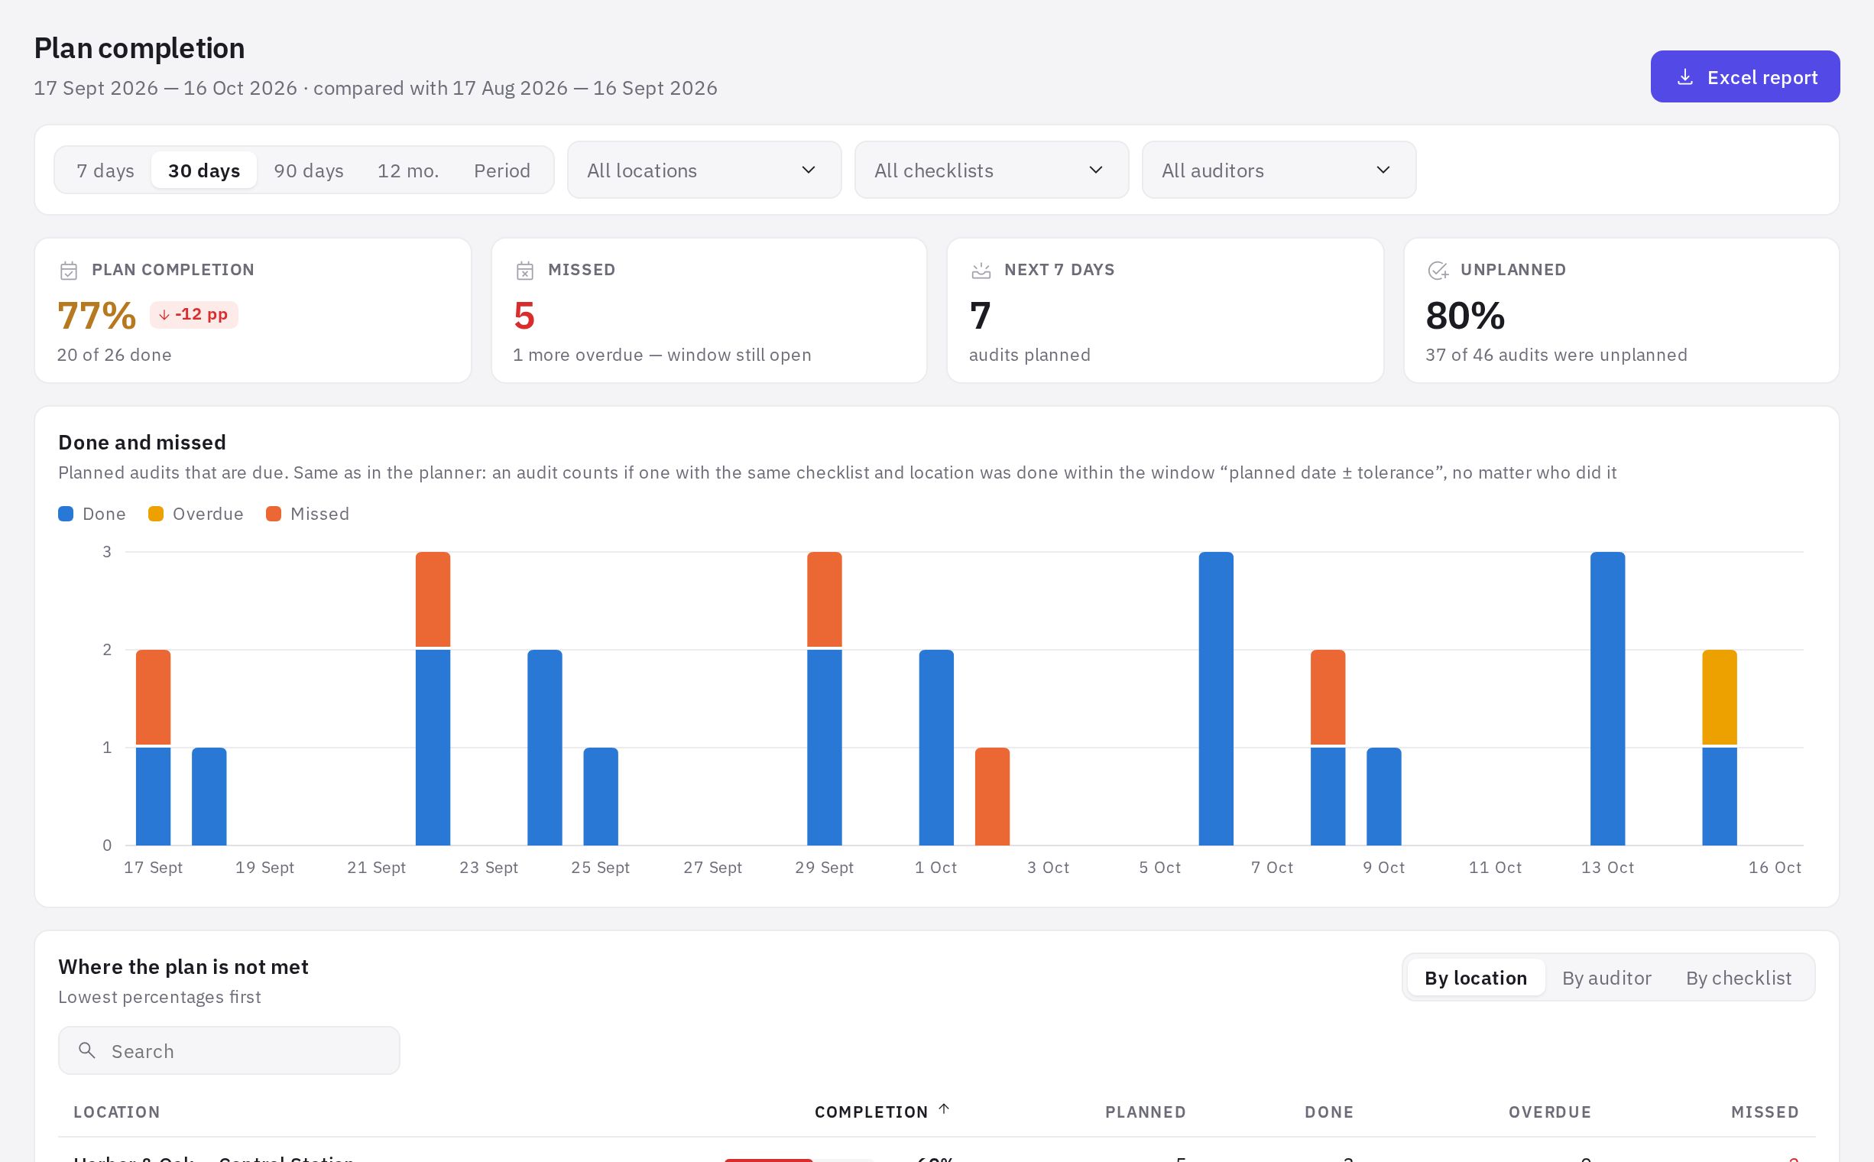Screen dimensions: 1874x1162
Task: Toggle the Overdue legend series
Action: (x=196, y=514)
